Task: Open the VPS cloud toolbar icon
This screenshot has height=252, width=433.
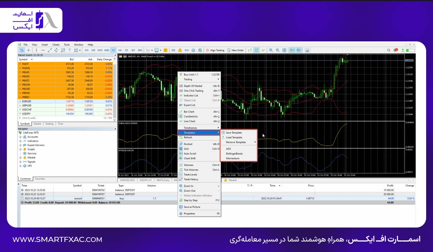Action: point(193,50)
